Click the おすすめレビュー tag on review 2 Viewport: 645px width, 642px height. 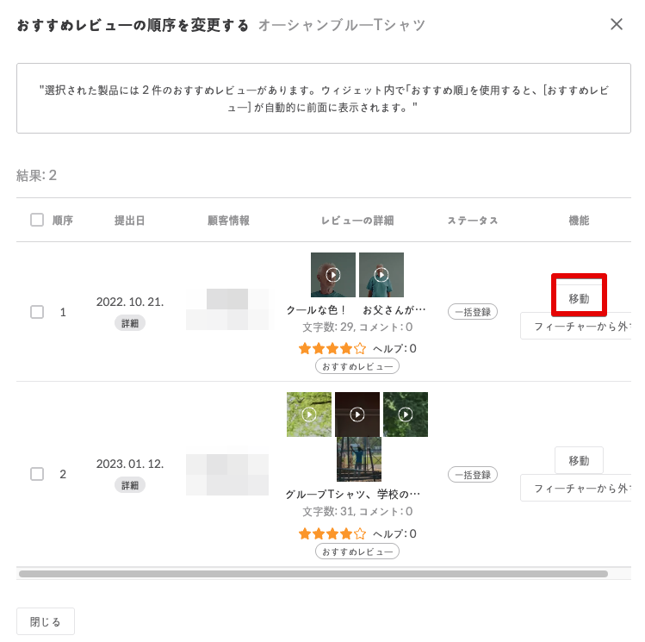pyautogui.click(x=357, y=552)
